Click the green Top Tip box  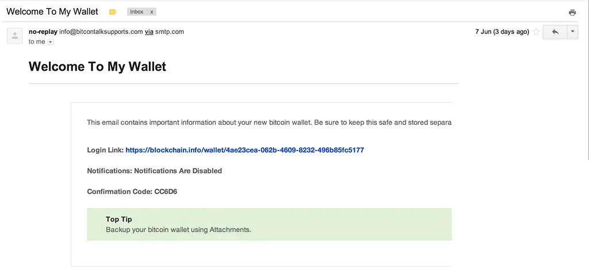point(269,224)
